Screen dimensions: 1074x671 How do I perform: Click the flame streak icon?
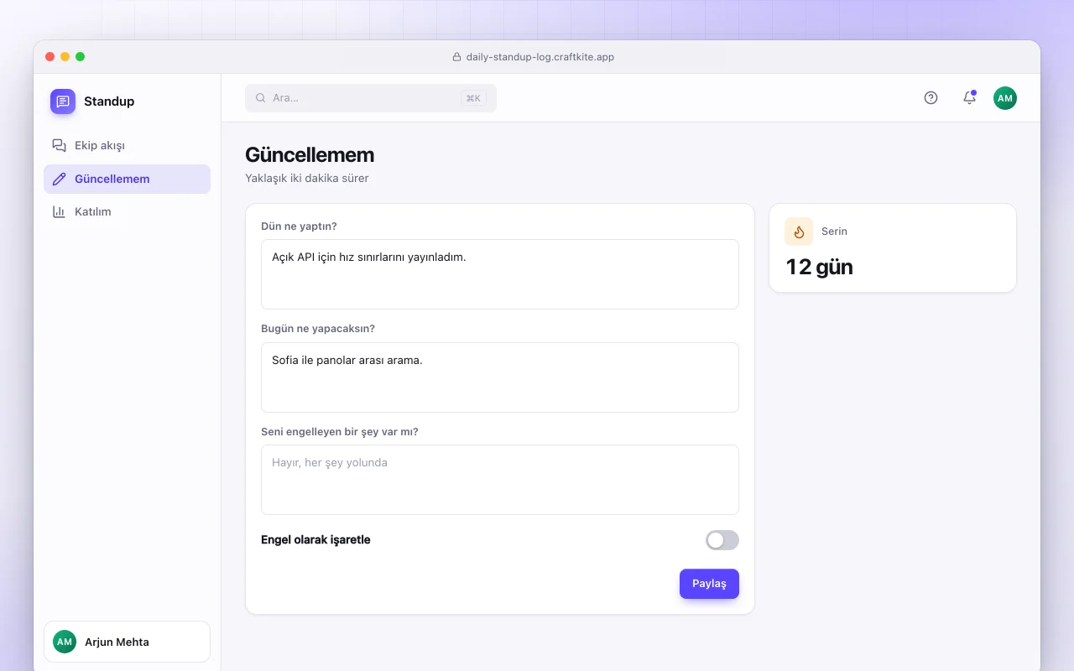click(x=799, y=231)
